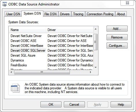The height and width of the screenshot is (112, 136).
Task: Confirm with the OK button
Action: coord(51,105)
